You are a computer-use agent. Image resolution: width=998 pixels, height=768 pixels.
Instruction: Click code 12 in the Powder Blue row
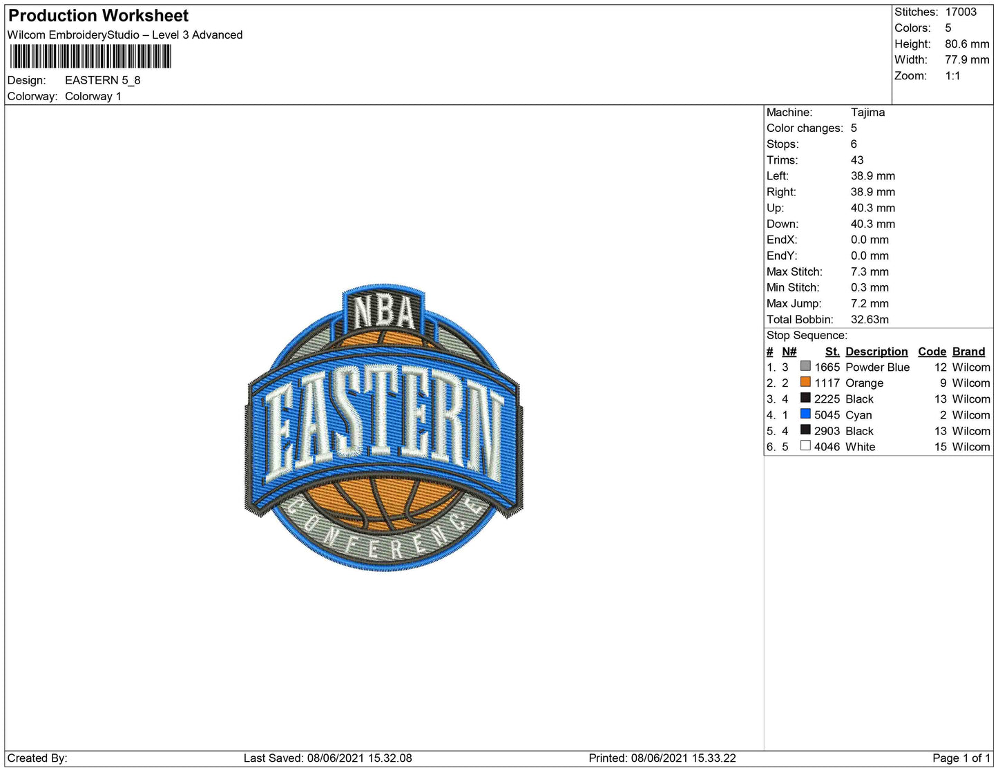940,367
